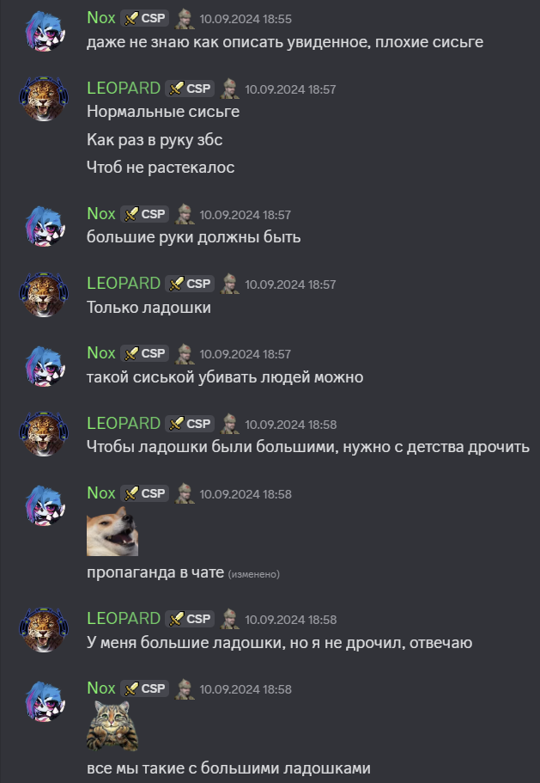Open the smug cat emoji image
540x783 pixels.
112,725
